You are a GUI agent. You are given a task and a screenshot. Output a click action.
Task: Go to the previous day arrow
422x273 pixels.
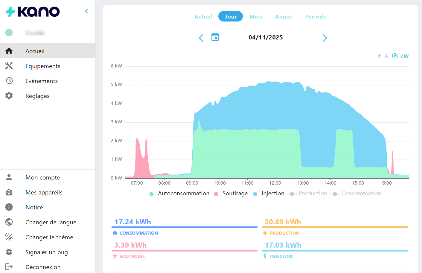coord(201,38)
